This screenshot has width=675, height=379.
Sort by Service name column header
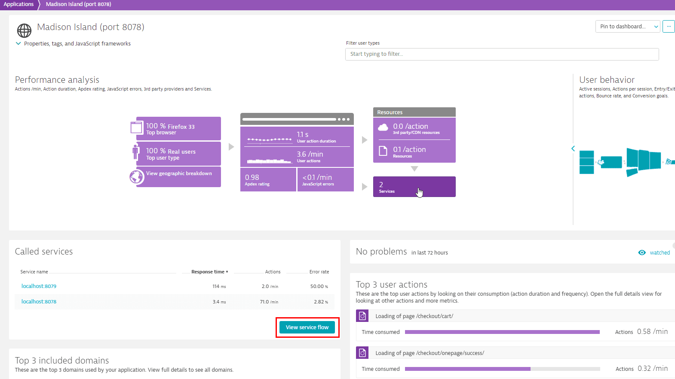[x=34, y=272]
